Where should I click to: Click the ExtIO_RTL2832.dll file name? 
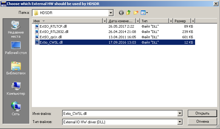click(x=54, y=32)
